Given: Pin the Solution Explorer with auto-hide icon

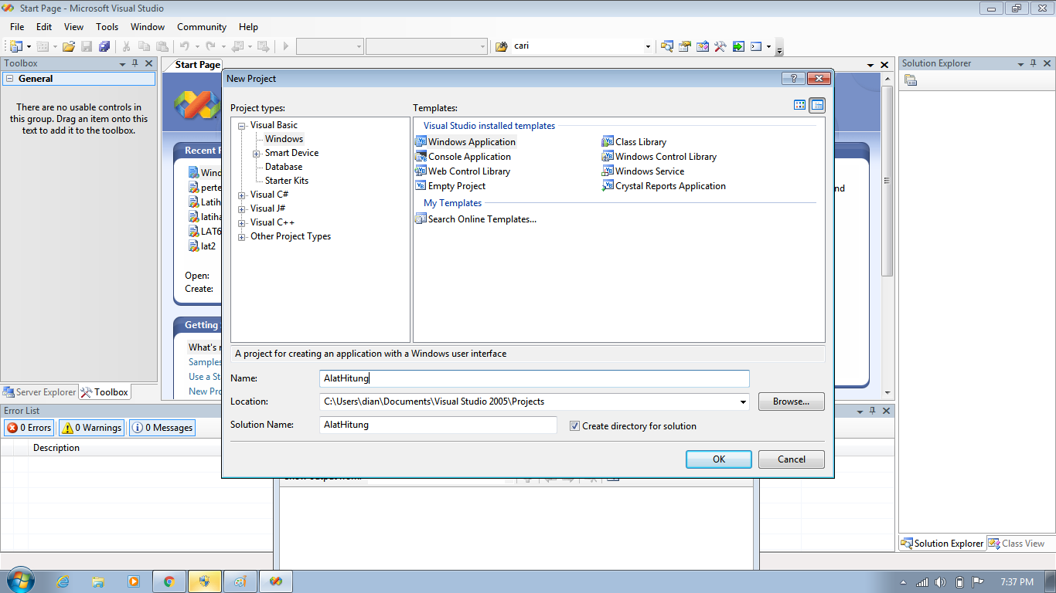Looking at the screenshot, I should pyautogui.click(x=1033, y=63).
